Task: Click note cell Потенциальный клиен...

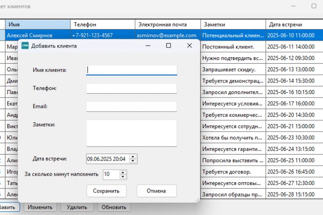Action: [233, 35]
